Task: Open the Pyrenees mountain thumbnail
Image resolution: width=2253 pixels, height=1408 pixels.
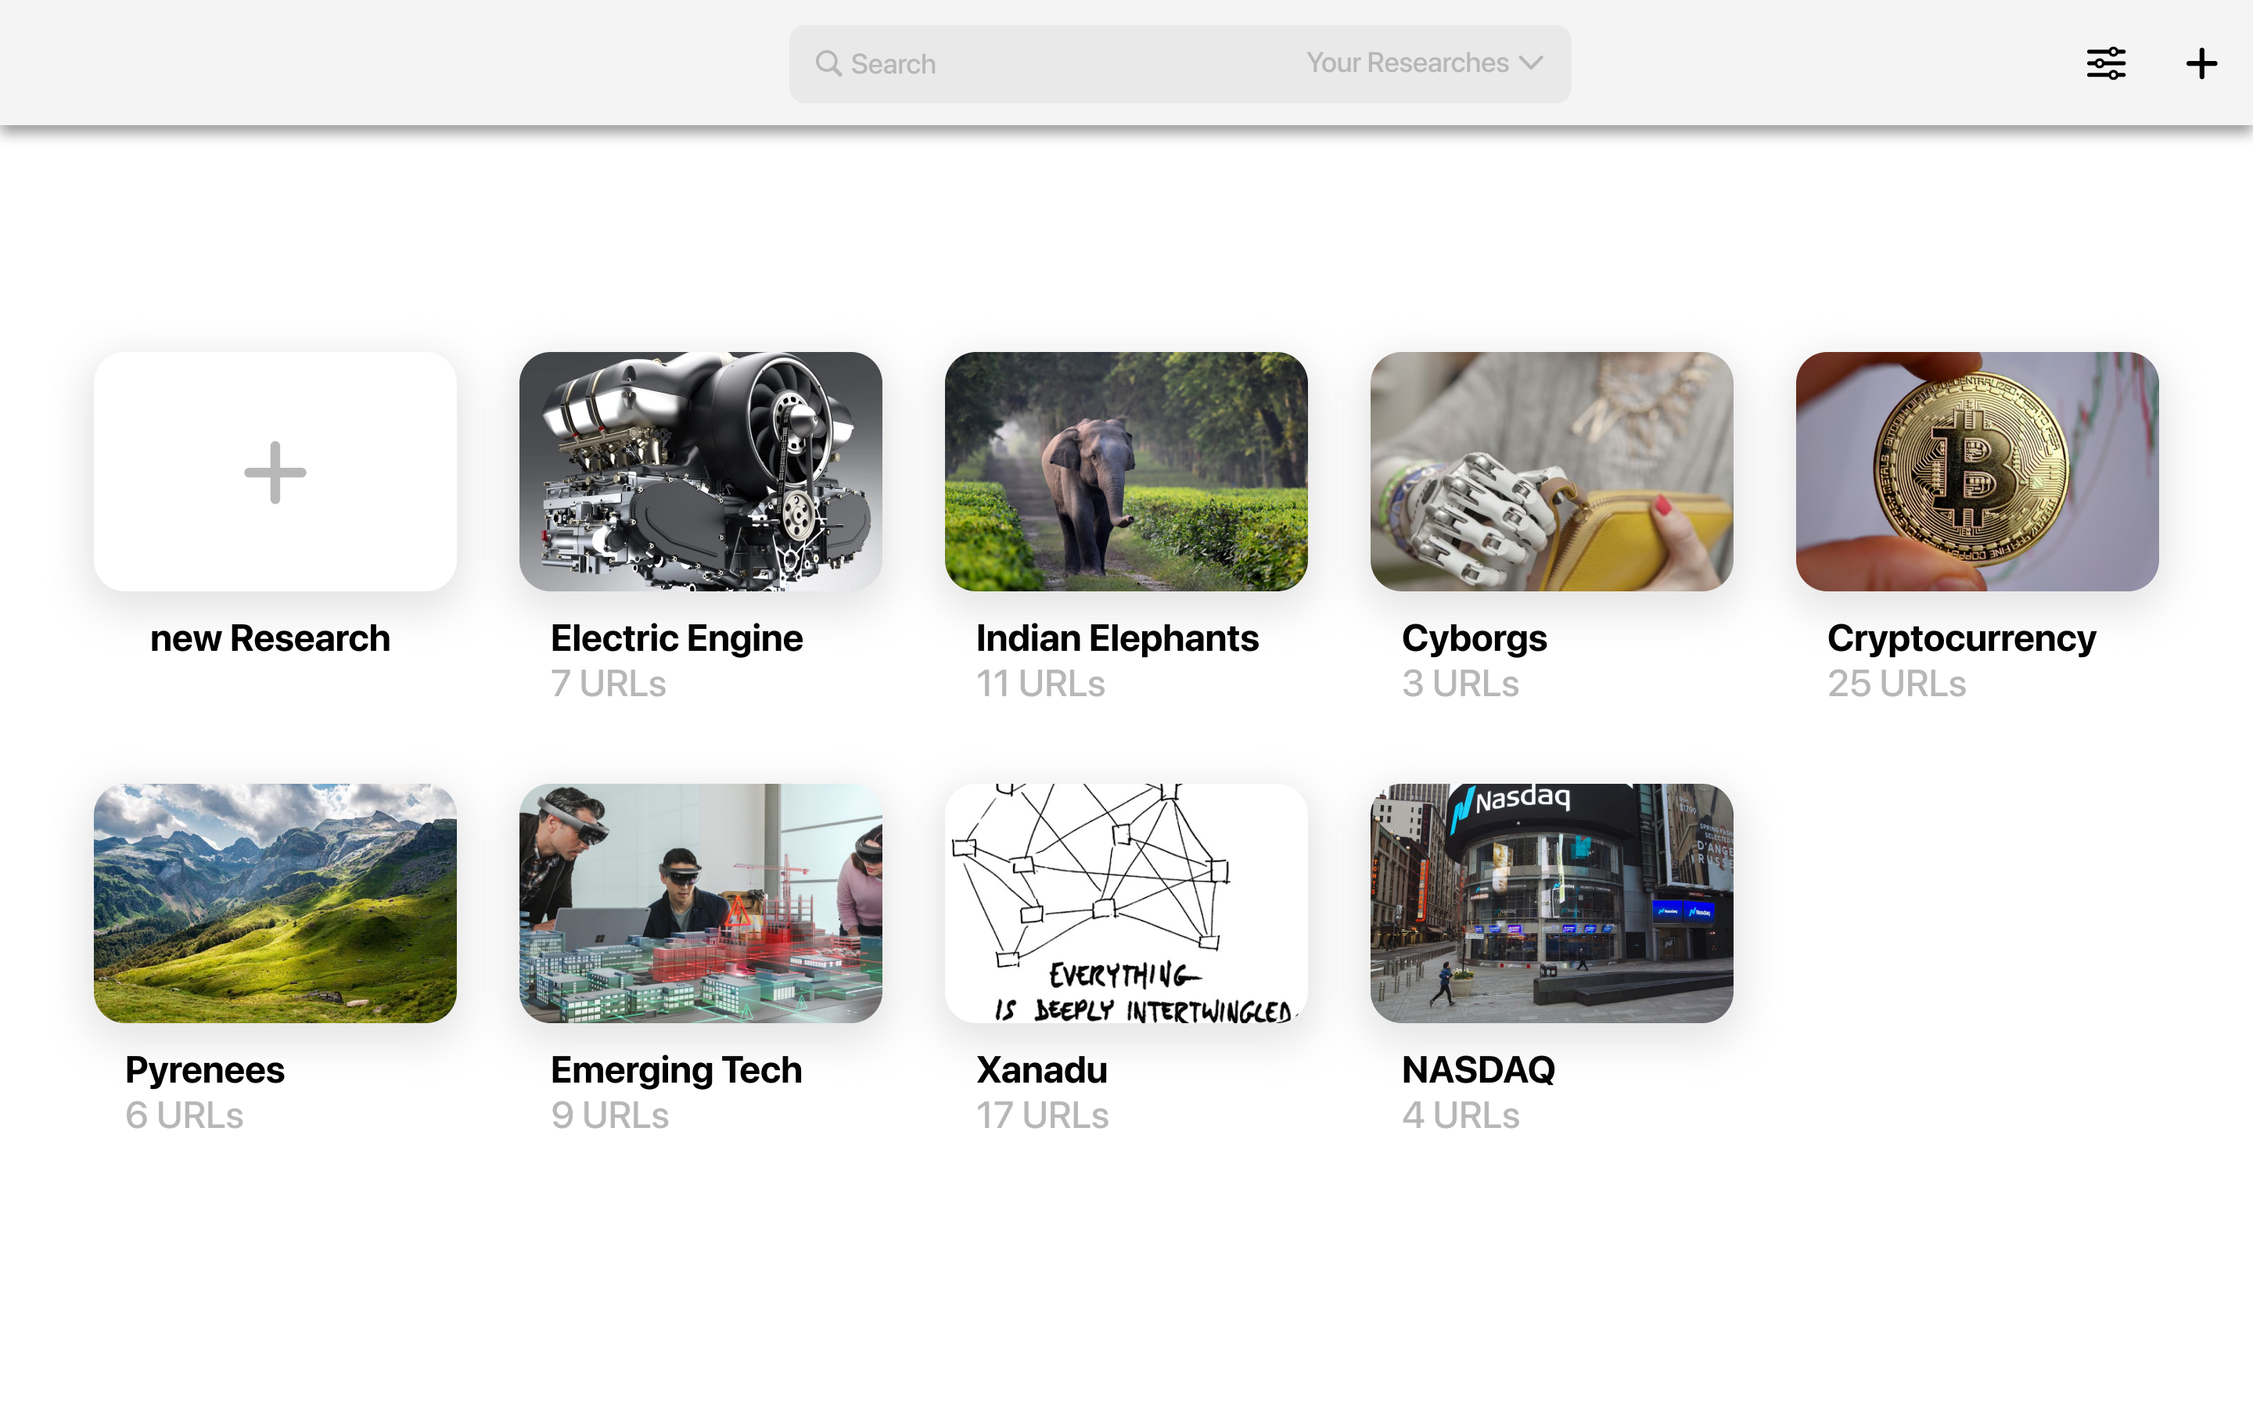Action: point(275,903)
